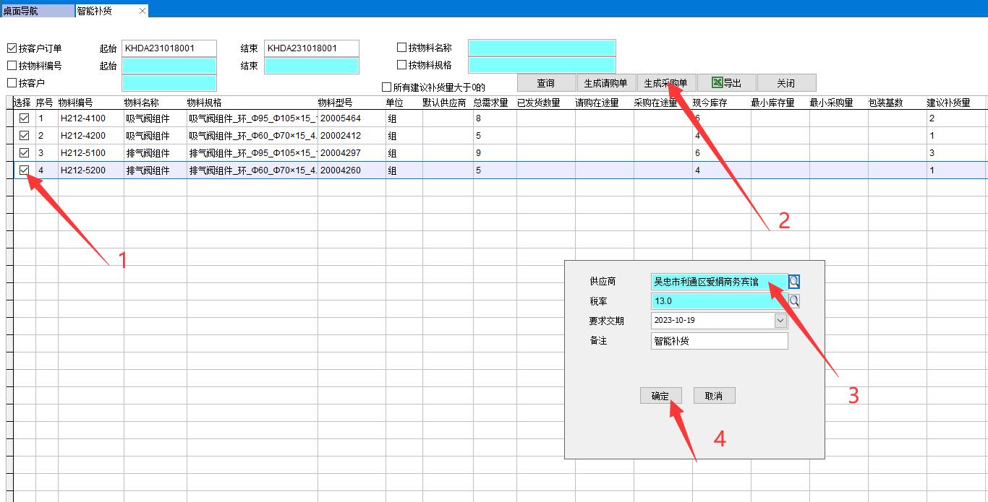The height and width of the screenshot is (502, 988).
Task: Click the tax rate lookup magnifier icon
Action: (794, 300)
